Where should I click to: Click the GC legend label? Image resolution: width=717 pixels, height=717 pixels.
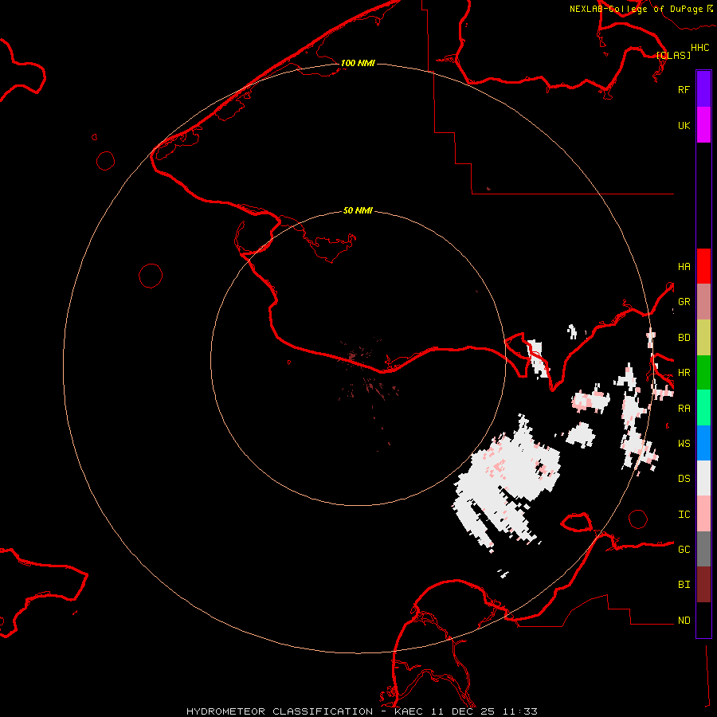[x=684, y=549]
